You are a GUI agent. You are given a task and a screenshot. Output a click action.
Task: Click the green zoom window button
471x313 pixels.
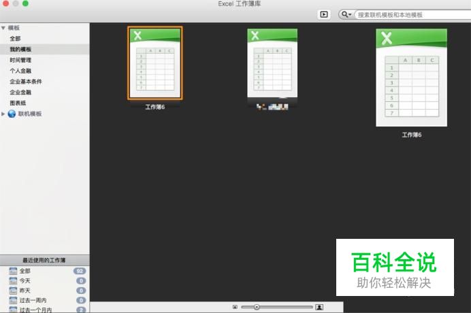26,3
